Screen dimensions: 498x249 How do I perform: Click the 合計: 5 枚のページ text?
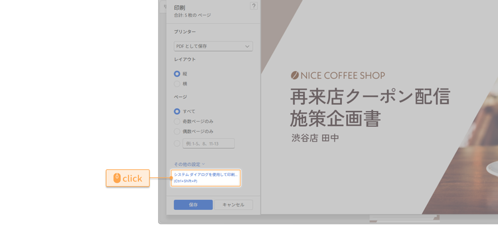192,15
